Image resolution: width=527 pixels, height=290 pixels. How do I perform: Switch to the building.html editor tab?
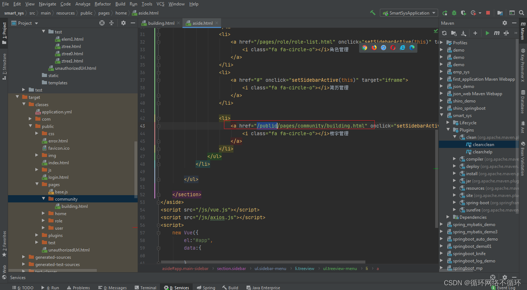point(161,23)
